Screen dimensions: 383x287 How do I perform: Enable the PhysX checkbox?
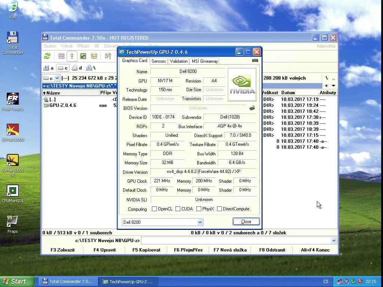(199, 209)
